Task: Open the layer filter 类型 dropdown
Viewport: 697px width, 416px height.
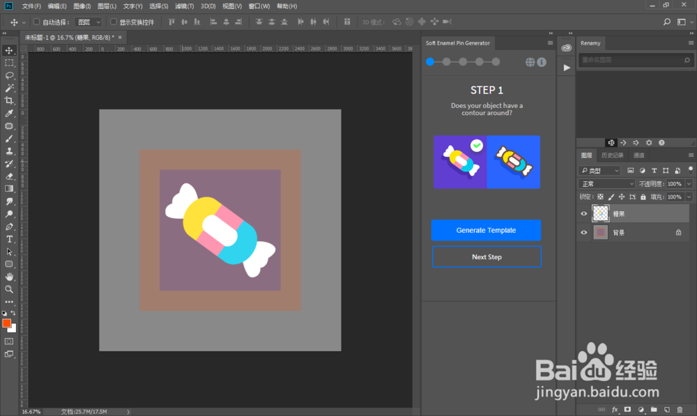Action: click(x=599, y=170)
